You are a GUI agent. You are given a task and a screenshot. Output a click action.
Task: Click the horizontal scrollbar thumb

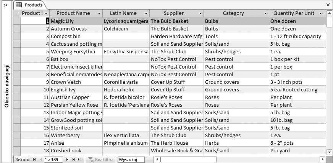(x=188, y=160)
